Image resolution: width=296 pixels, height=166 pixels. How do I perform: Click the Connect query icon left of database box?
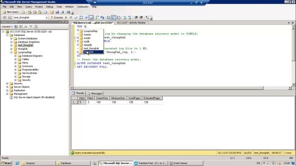(x=5, y=18)
